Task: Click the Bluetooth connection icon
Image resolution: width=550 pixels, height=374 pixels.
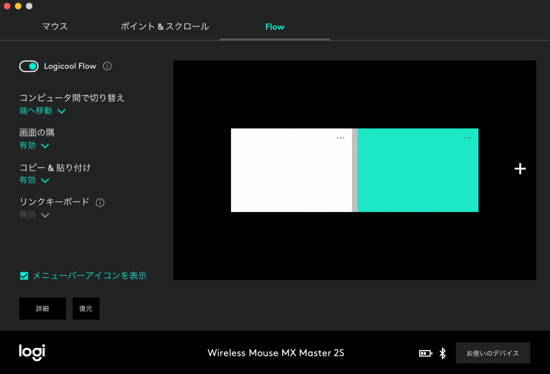Action: coord(442,353)
